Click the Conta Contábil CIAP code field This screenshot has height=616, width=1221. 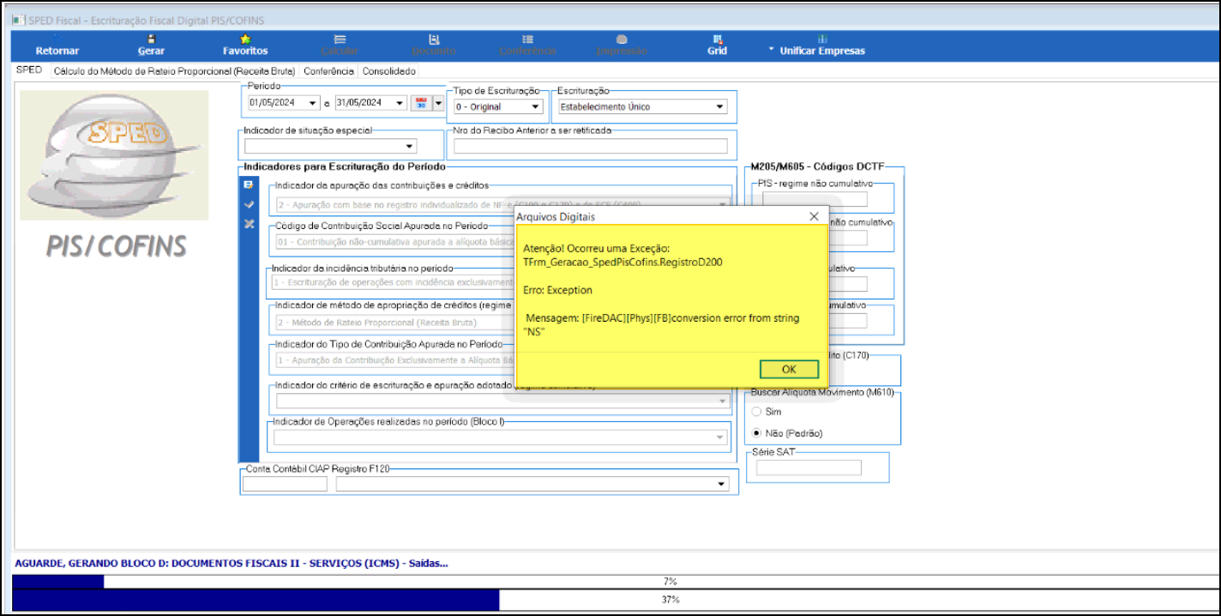click(x=285, y=484)
